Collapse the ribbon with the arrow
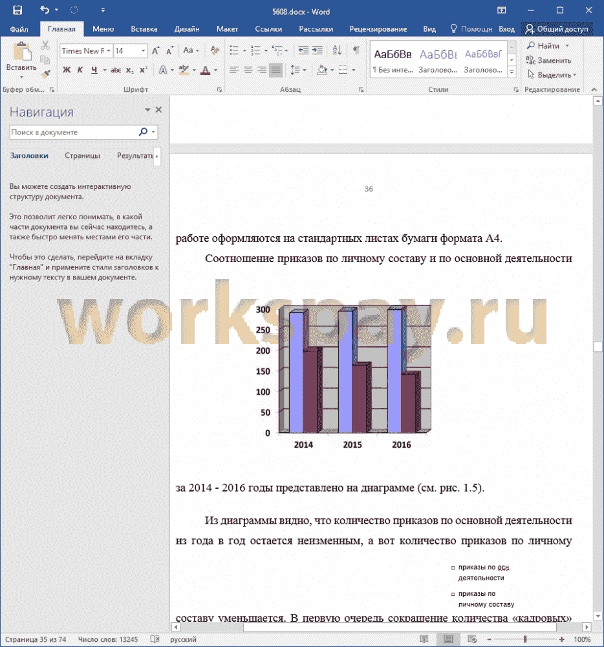Image resolution: width=604 pixels, height=647 pixels. point(594,89)
